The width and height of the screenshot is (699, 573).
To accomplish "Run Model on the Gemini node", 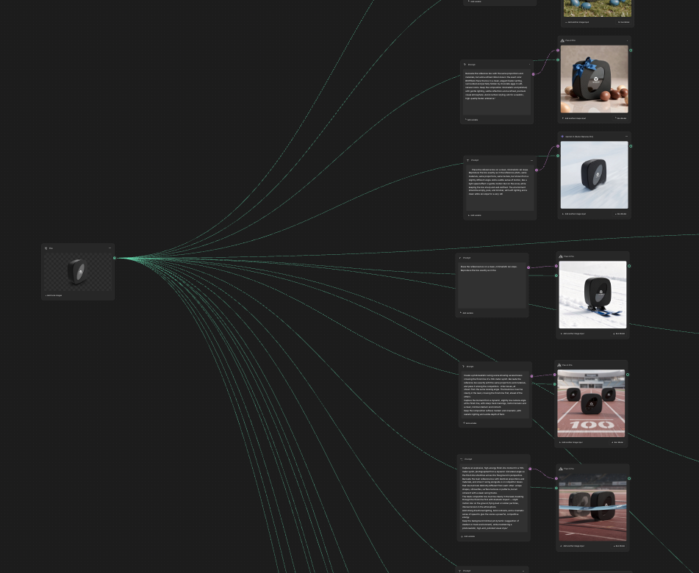I will [621, 214].
